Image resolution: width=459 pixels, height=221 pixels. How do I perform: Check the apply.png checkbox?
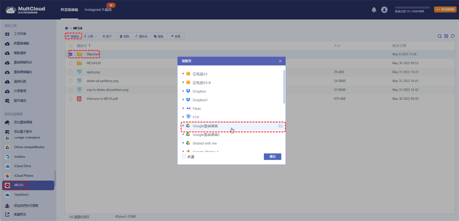point(71,72)
